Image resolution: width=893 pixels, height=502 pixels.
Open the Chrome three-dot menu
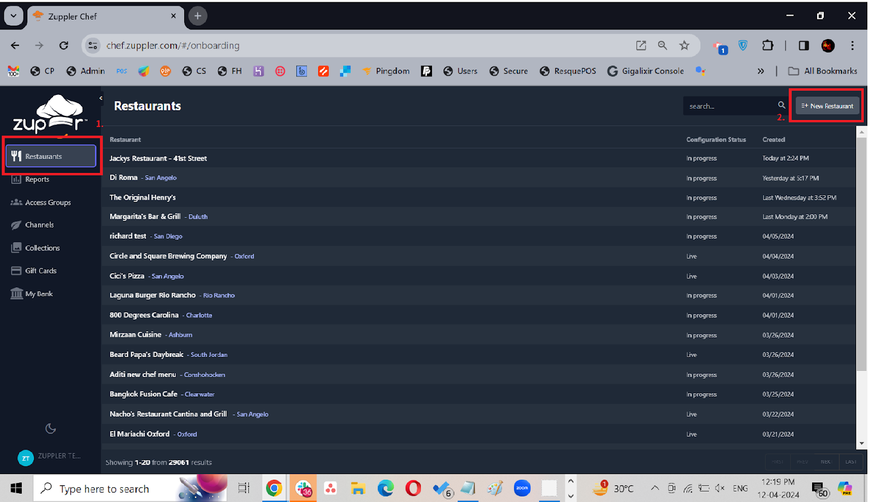(852, 46)
